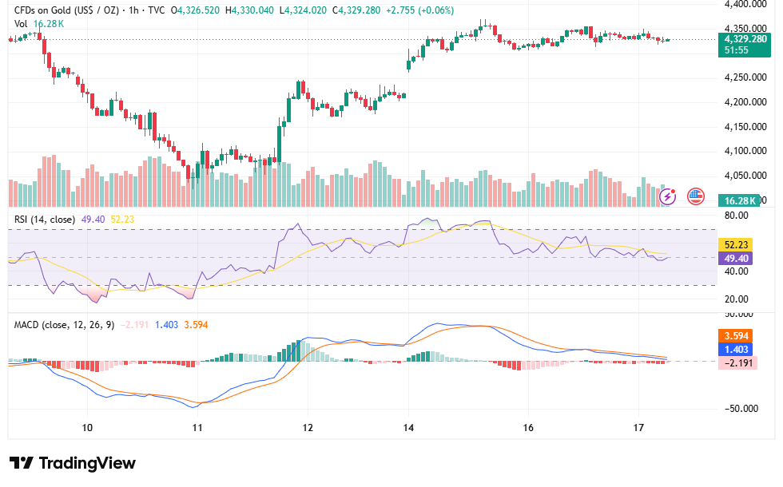Click the 1h timeframe text in header
Screen dimensions: 783x487
(134, 10)
